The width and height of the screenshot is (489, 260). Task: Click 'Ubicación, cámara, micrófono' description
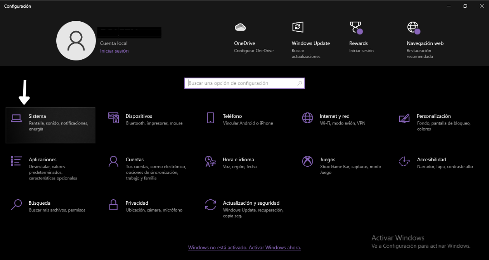[x=154, y=210]
